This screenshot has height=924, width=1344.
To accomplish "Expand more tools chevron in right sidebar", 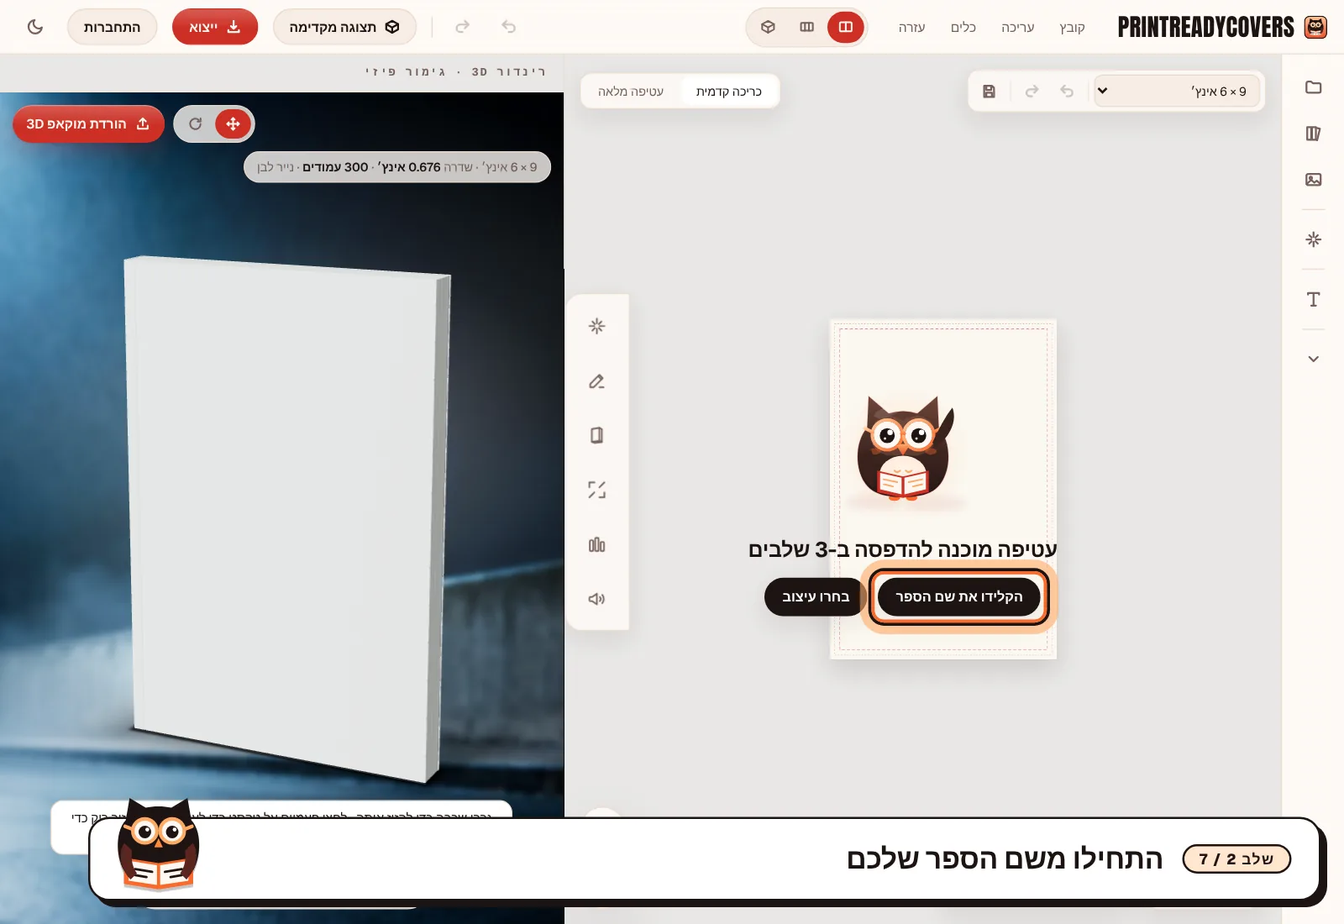I will (x=1314, y=359).
